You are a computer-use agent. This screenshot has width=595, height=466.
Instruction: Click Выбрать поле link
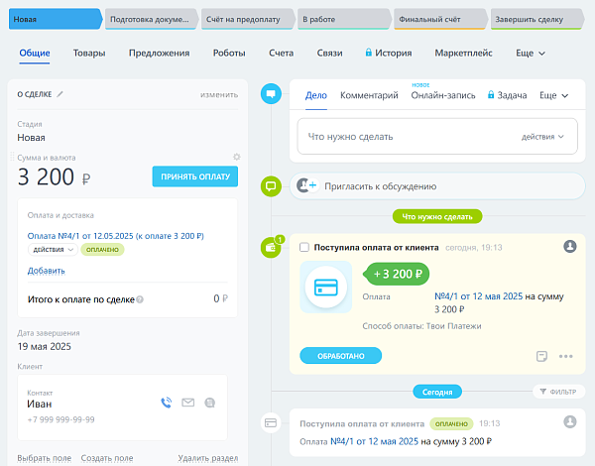point(44,458)
